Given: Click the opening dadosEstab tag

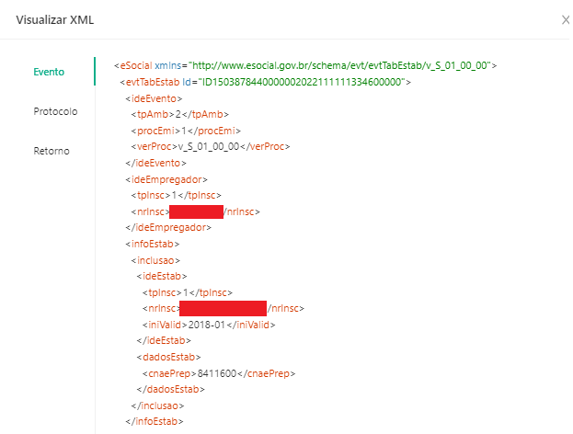Looking at the screenshot, I should coord(168,357).
